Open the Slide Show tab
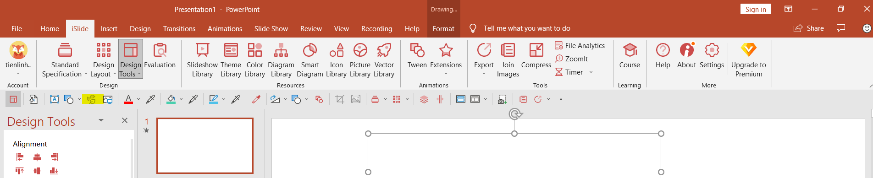Viewport: 873px width, 178px height. pos(271,28)
